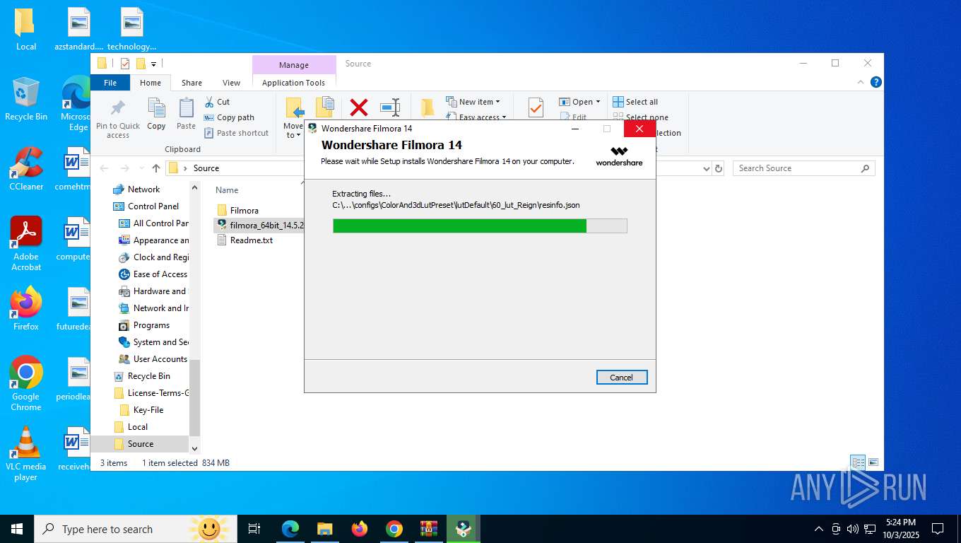Refresh the Explorer folder view
Viewport: 961px width, 543px height.
719,168
